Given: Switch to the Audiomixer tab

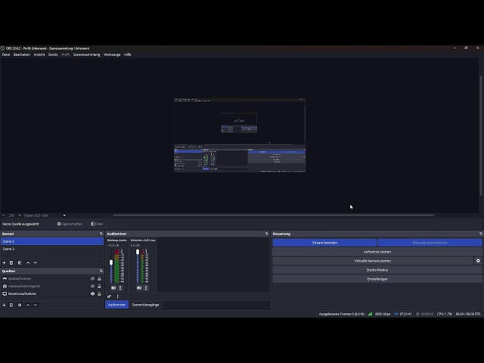Looking at the screenshot, I should coord(116,305).
